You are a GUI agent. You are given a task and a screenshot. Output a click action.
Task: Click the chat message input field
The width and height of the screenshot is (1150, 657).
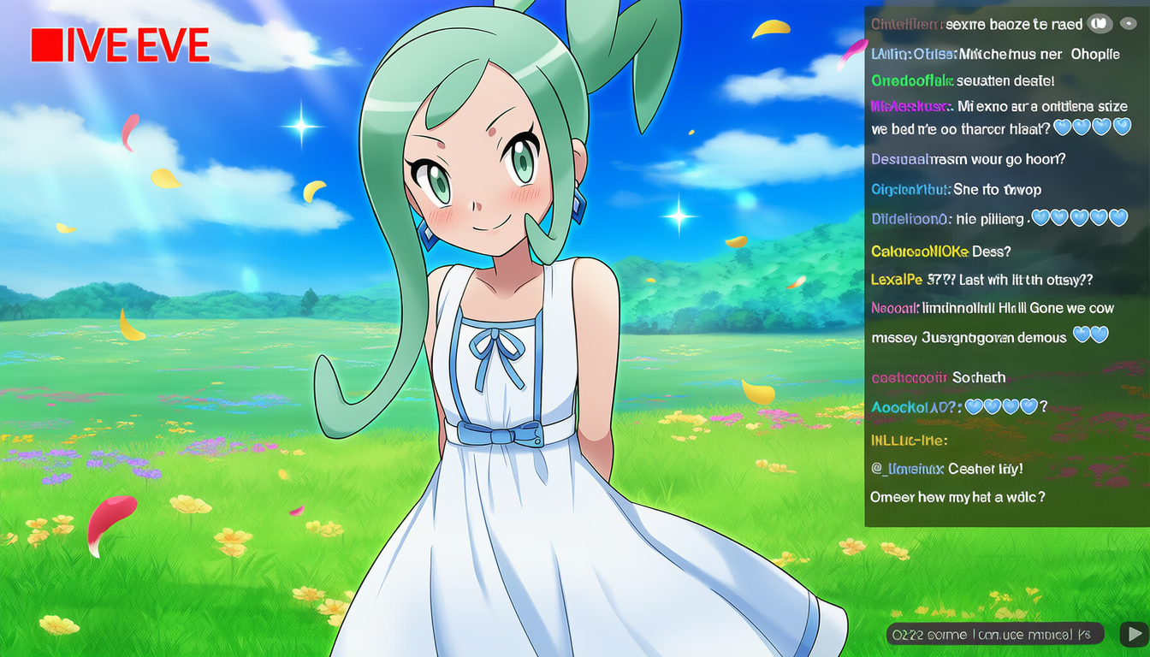[x=994, y=634]
